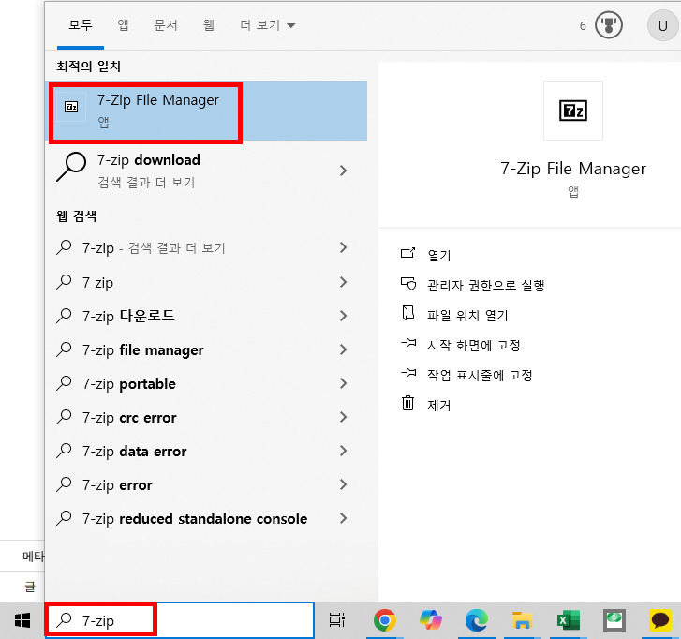The image size is (681, 639).
Task: Select the 모두 tab
Action: tap(81, 25)
